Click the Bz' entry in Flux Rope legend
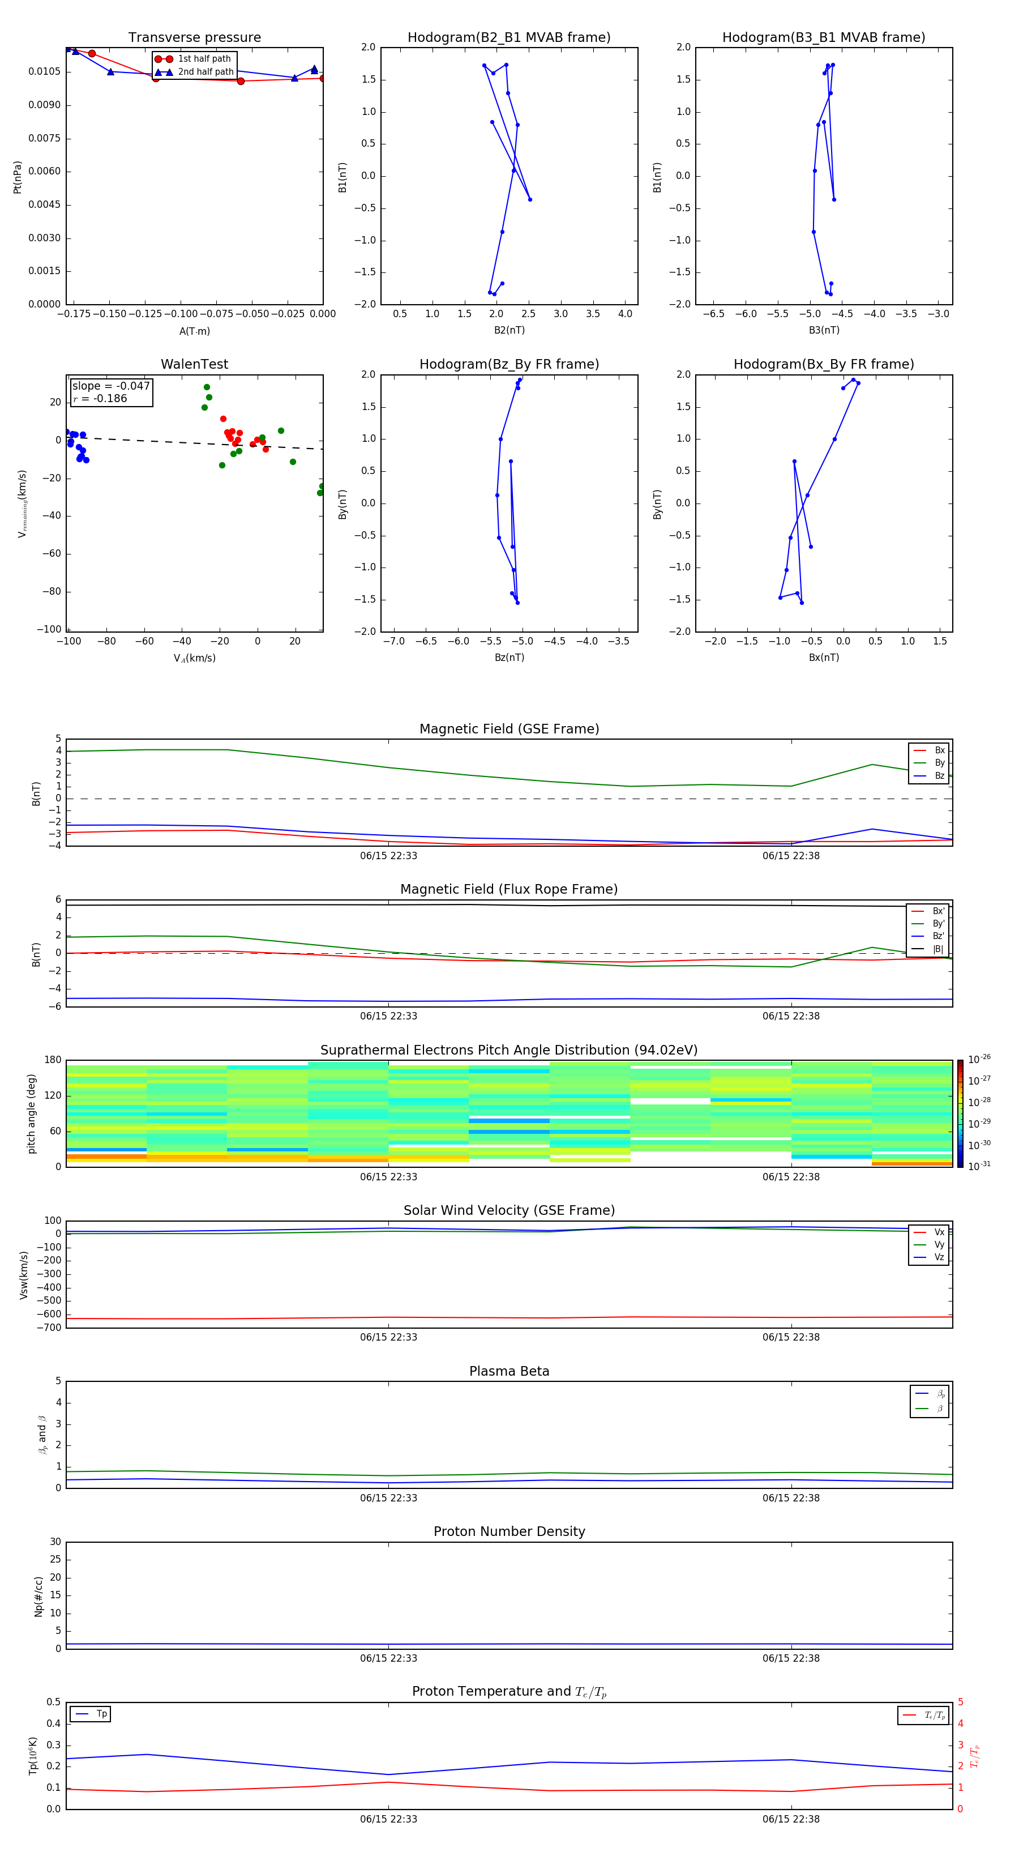The image size is (1019, 1869). (928, 937)
